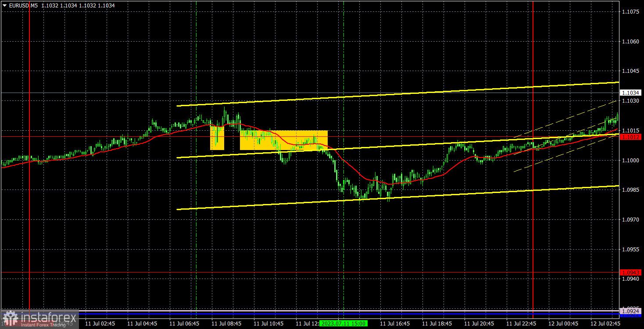
Task: Click the price label 1.0924 on axis
Action: pyautogui.click(x=630, y=311)
